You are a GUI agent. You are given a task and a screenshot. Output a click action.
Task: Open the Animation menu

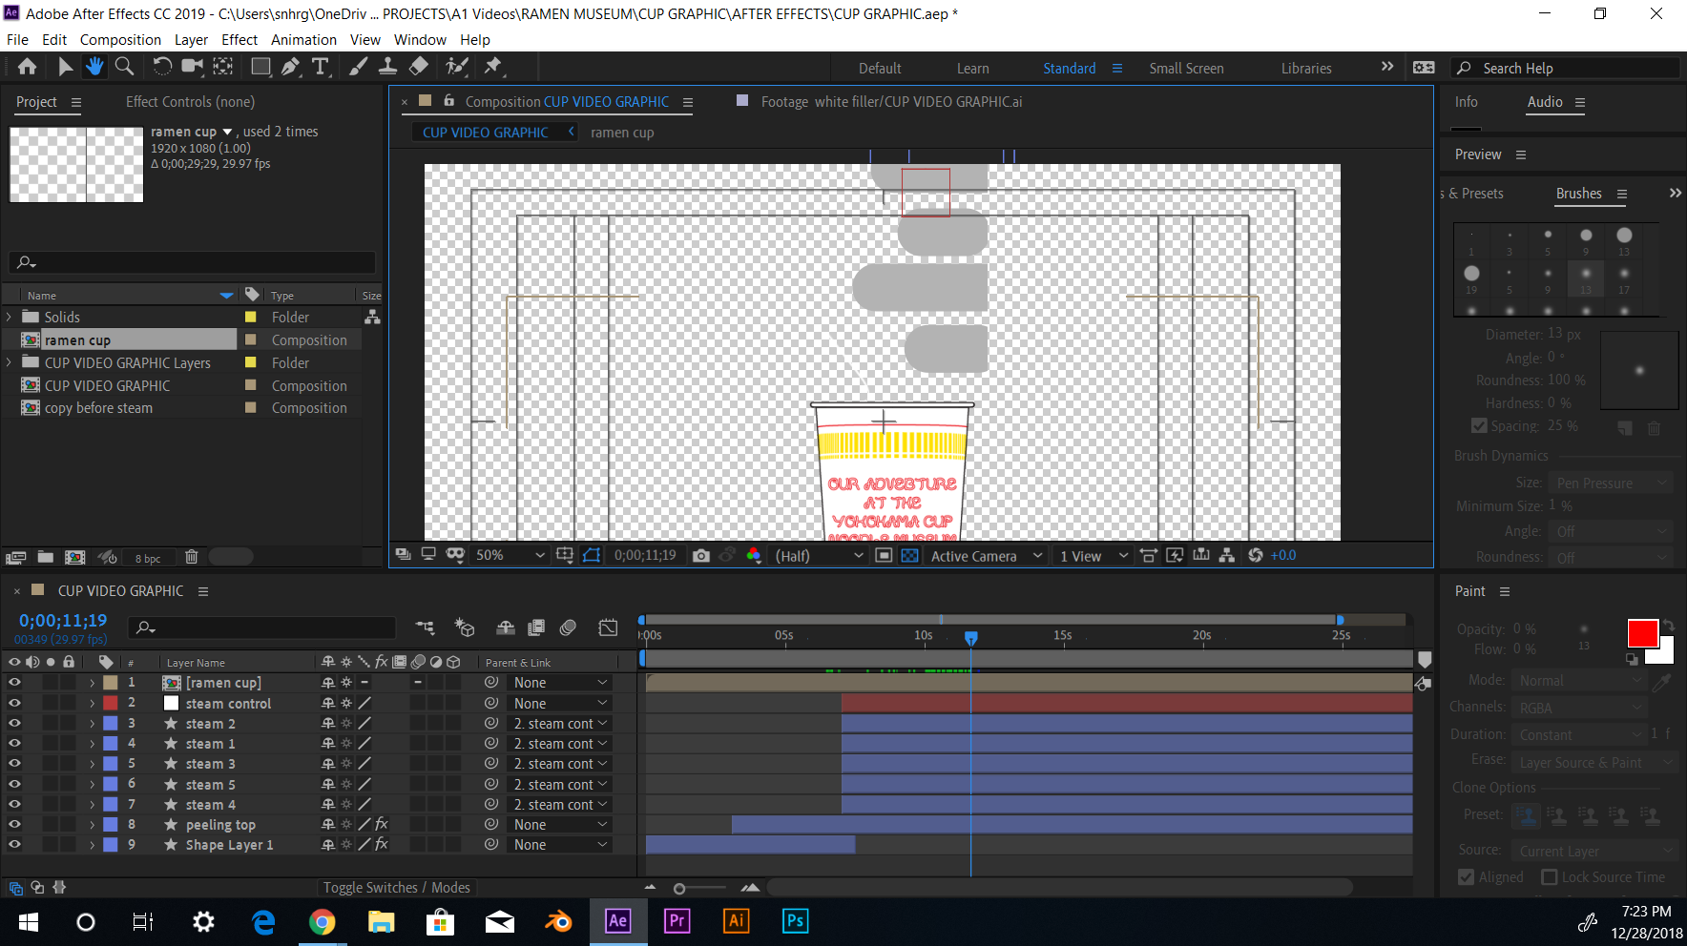click(303, 40)
